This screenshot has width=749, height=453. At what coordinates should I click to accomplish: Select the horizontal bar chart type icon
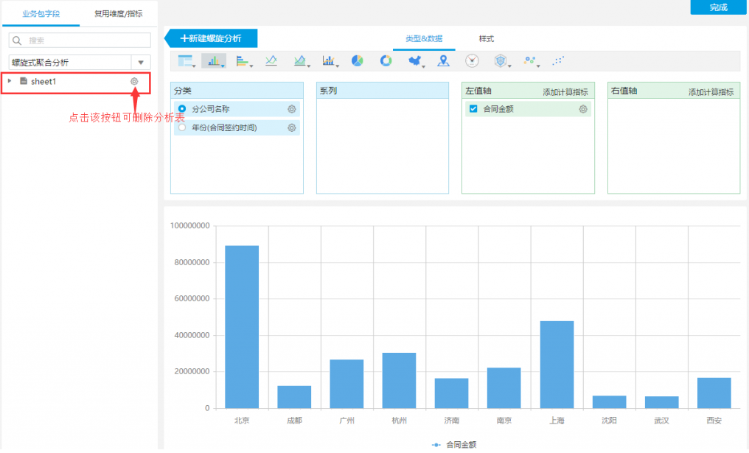click(243, 60)
